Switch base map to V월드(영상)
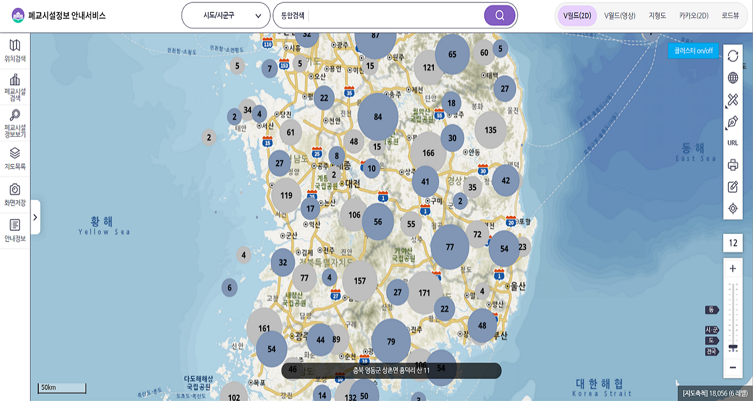753x401 pixels. pos(619,16)
